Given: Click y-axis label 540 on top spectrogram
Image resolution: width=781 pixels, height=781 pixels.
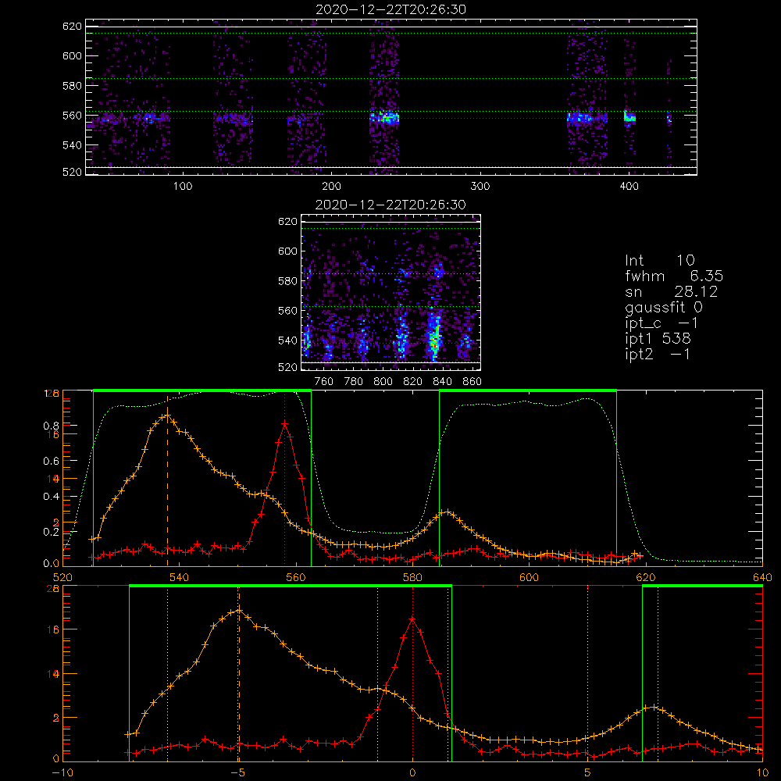Looking at the screenshot, I should click(x=72, y=145).
